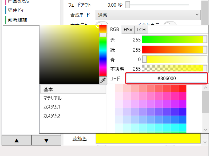Click the 青 value 0
The width and height of the screenshot is (209, 156).
pos(139,59)
